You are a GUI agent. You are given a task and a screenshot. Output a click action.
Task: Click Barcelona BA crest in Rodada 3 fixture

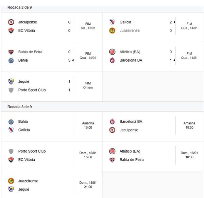pyautogui.click(x=112, y=121)
